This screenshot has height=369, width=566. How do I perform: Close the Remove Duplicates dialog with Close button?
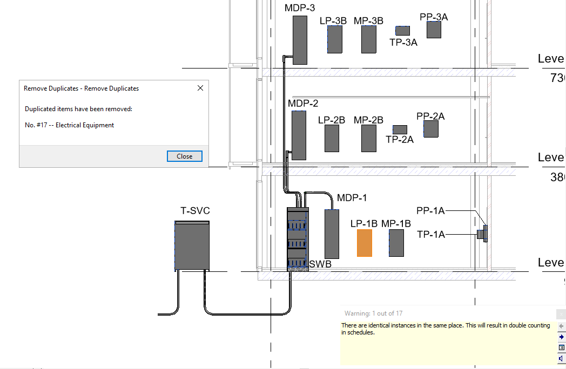point(185,156)
